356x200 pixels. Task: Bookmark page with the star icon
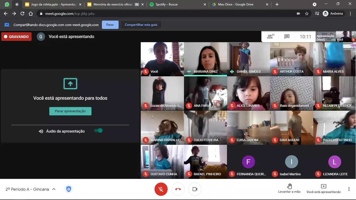[x=307, y=14]
